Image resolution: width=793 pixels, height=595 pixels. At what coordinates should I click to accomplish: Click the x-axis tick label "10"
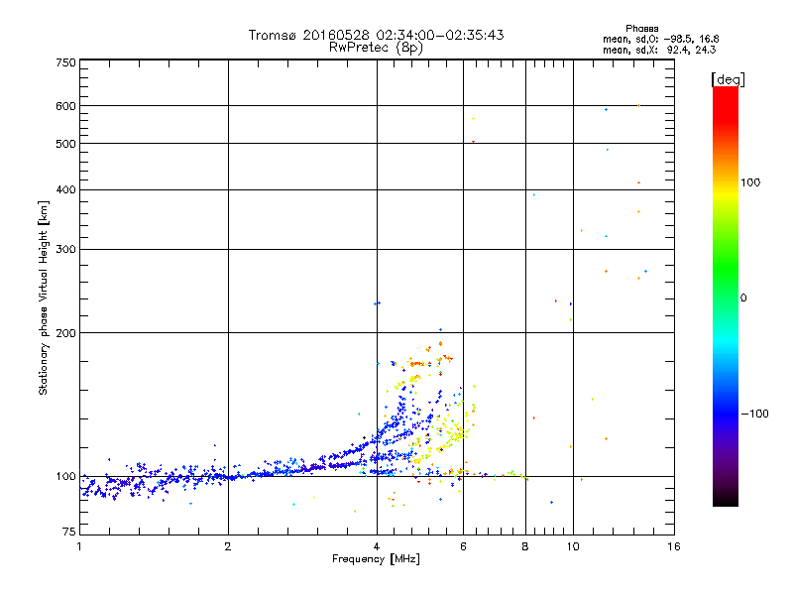pyautogui.click(x=573, y=546)
